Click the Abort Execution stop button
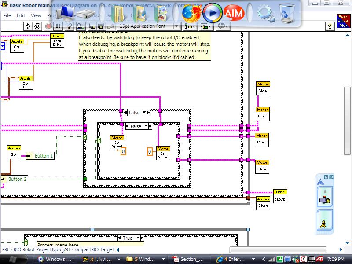352x264 pixels. point(48,26)
